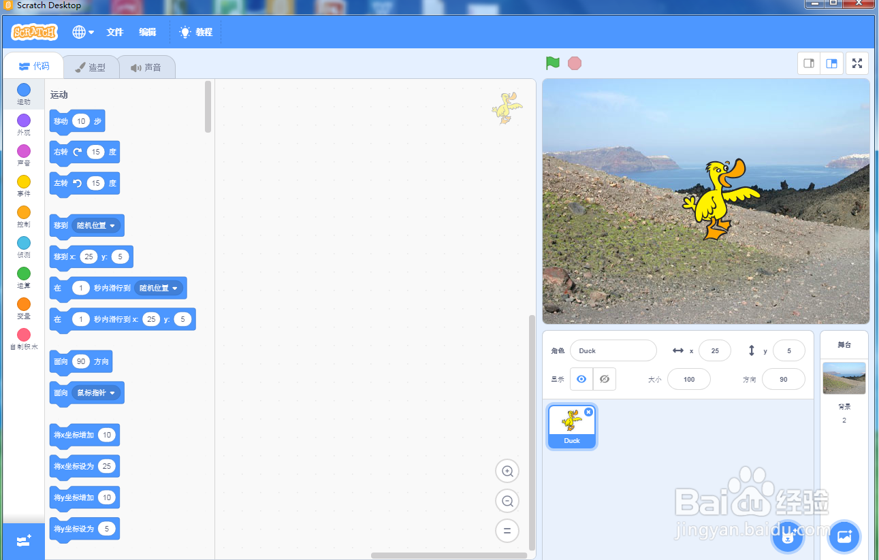Image resolution: width=879 pixels, height=560 pixels.
Task: Select the 自制积木 my blocks category
Action: (x=24, y=339)
